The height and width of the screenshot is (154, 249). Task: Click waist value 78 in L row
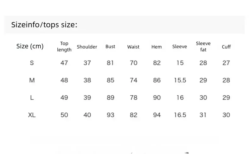pyautogui.click(x=133, y=98)
